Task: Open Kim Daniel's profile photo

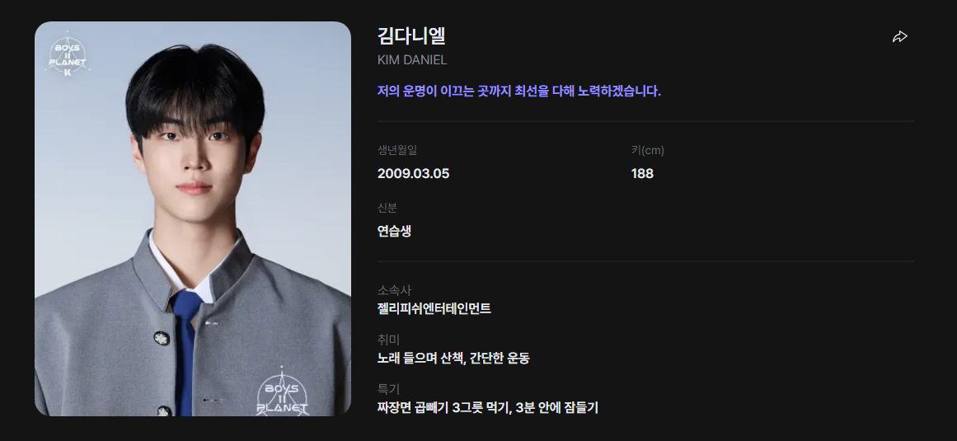Action: pyautogui.click(x=193, y=219)
